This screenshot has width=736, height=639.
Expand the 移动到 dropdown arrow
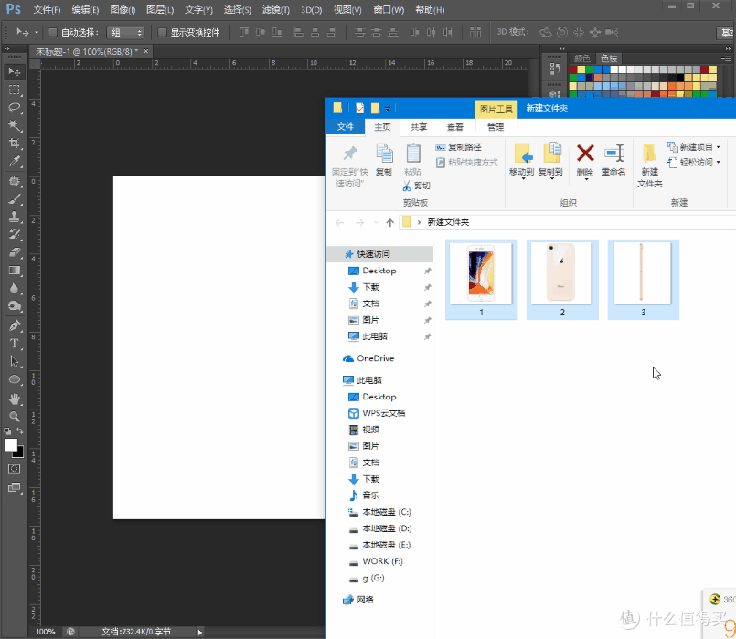pyautogui.click(x=523, y=179)
